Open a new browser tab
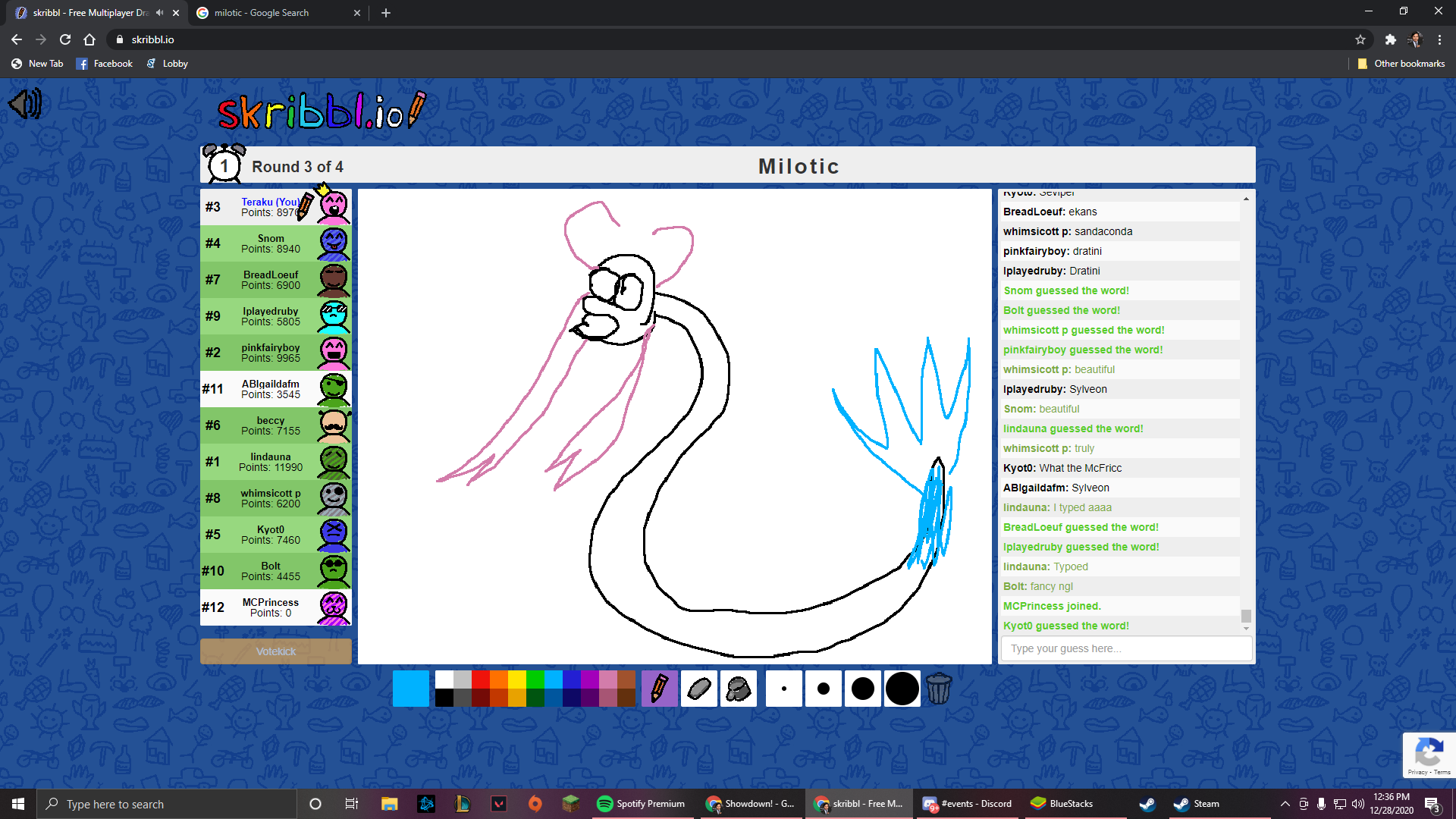 (386, 13)
